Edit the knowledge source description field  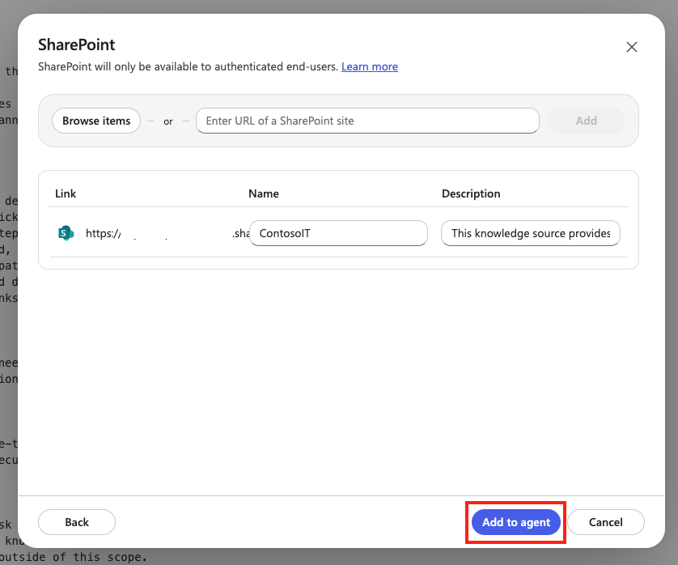coord(531,233)
